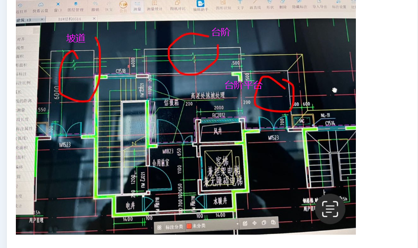The width and height of the screenshot is (418, 248).
Task: Click the 水暖井 room label
Action: pos(220,201)
